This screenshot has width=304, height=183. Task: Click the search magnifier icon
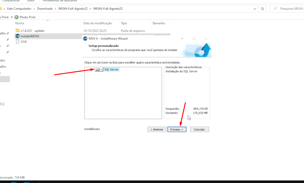coord(275,9)
